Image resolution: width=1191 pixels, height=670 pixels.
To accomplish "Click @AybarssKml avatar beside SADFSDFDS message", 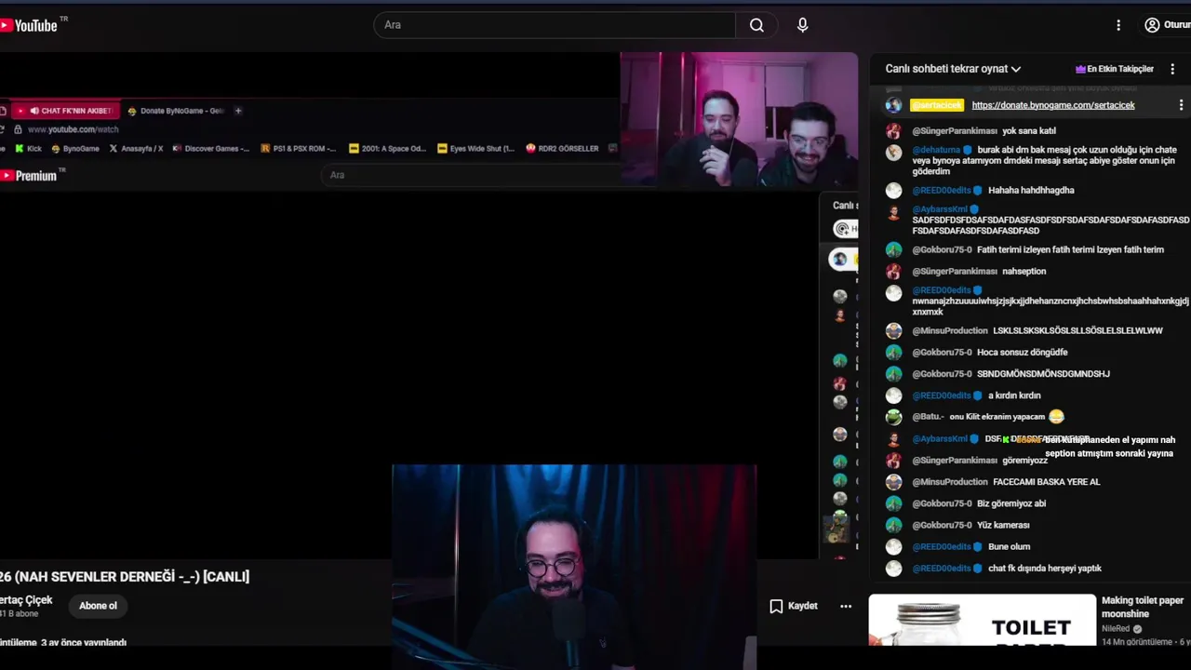I will coord(893,212).
